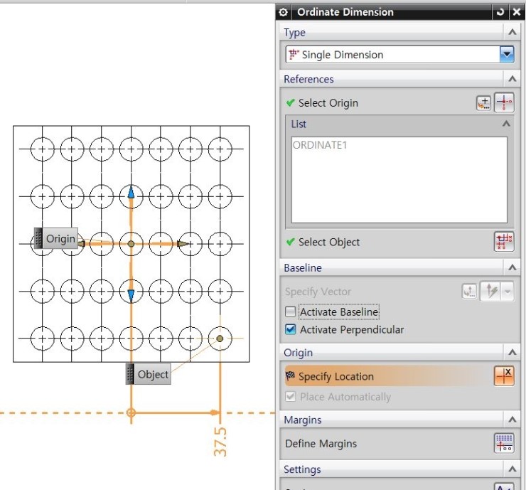Click the Specify Location origin tool icon
The height and width of the screenshot is (490, 526).
click(x=504, y=376)
